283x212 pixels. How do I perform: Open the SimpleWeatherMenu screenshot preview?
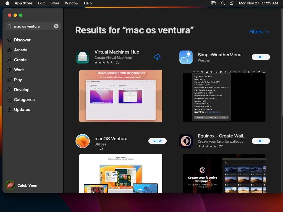tap(224, 96)
